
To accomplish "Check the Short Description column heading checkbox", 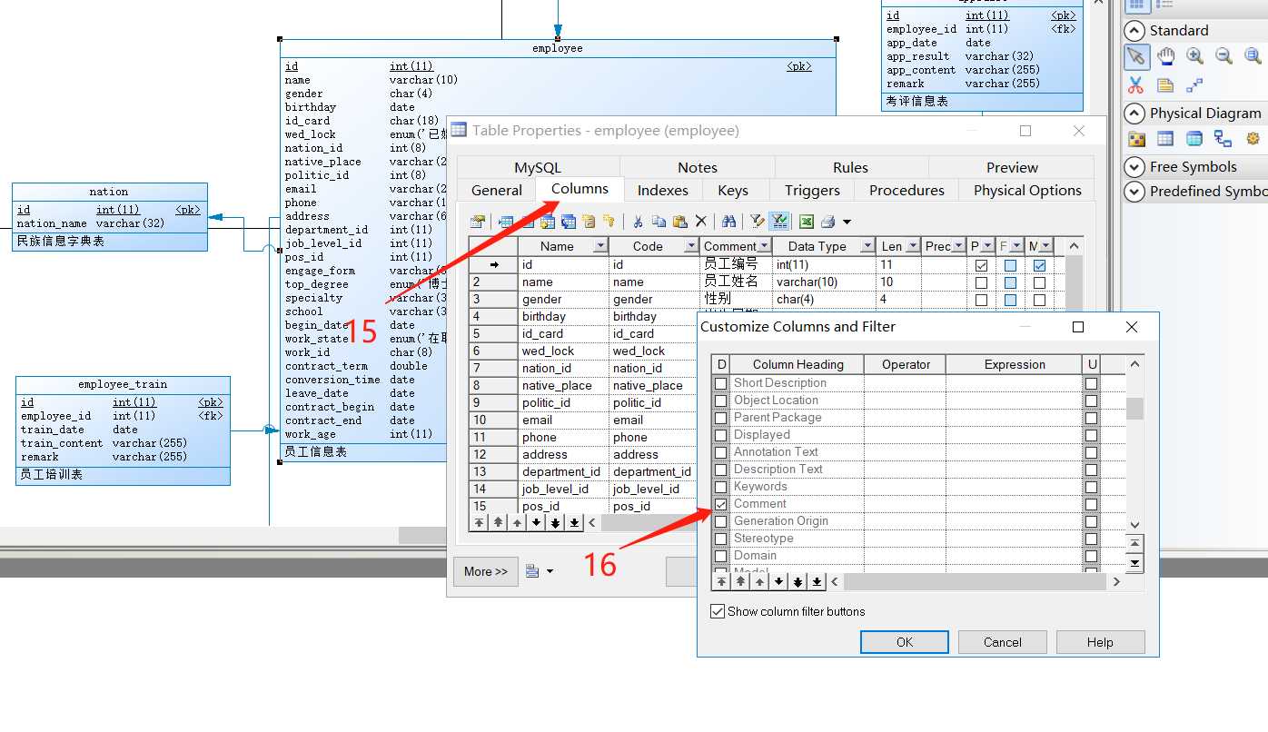I will pyautogui.click(x=721, y=383).
